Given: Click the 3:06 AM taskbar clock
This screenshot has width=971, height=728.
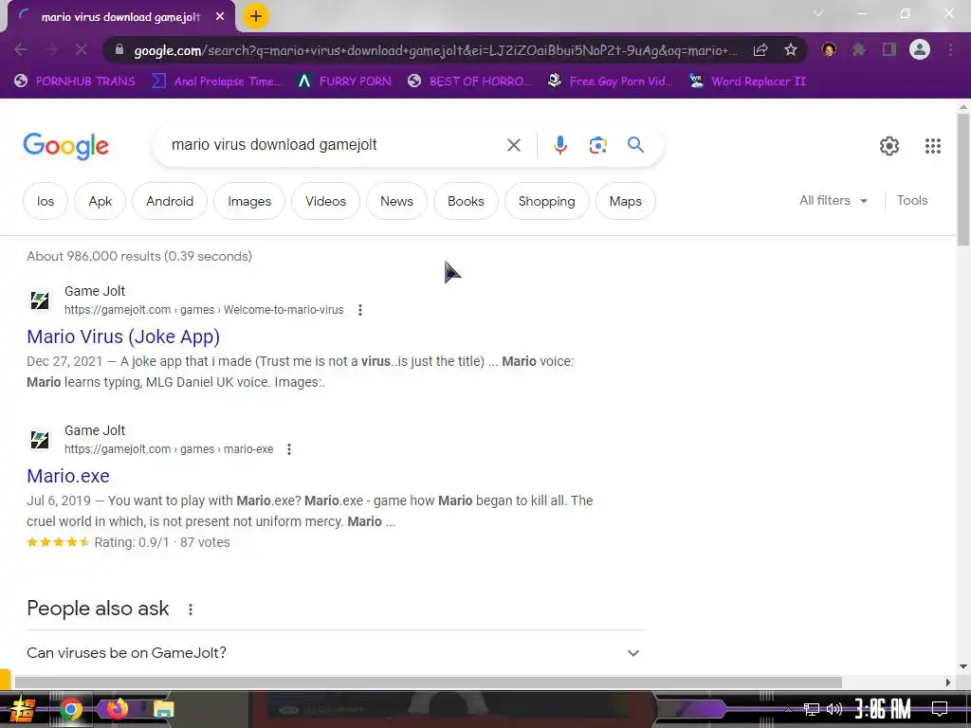Looking at the screenshot, I should point(883,709).
